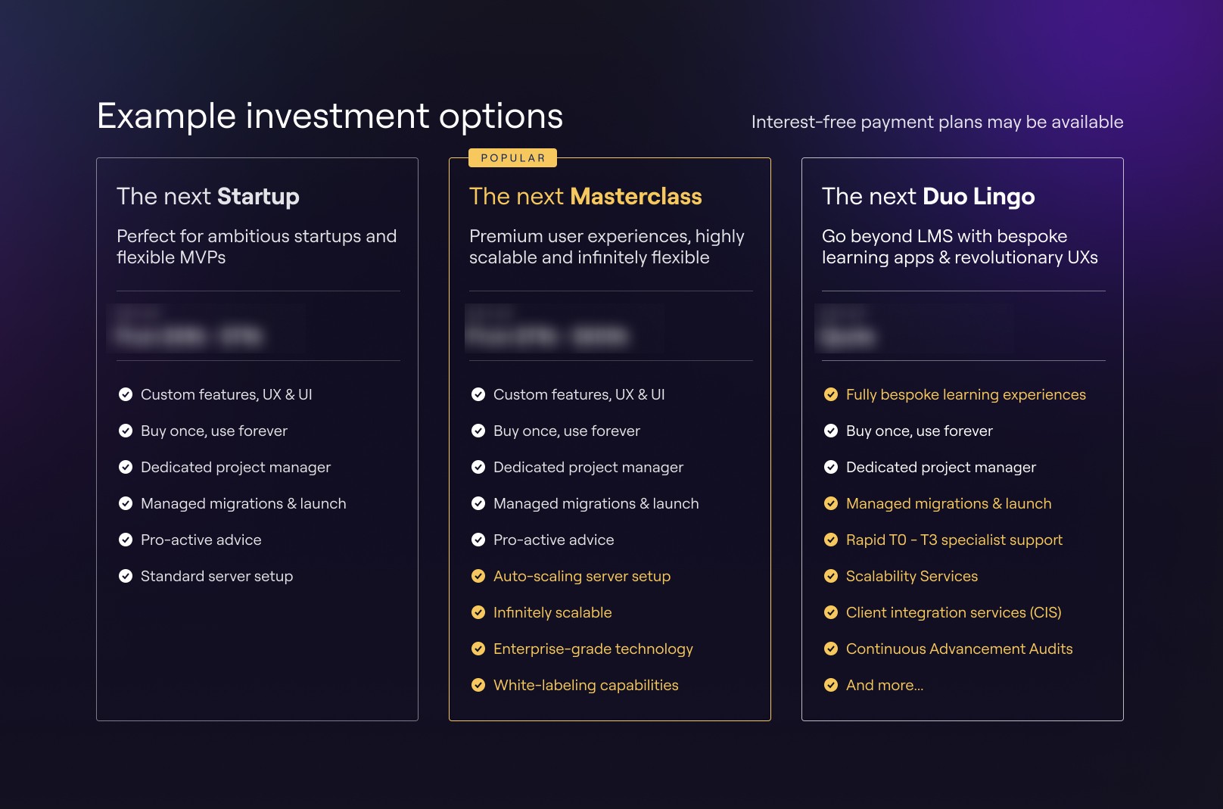Select 'The next Masterclass' card heading
This screenshot has width=1223, height=809.
pyautogui.click(x=585, y=197)
